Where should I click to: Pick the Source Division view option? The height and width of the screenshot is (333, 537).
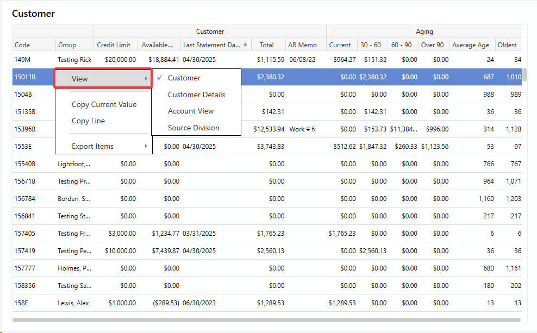coord(193,128)
